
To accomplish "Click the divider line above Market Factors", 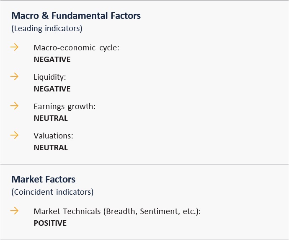I will pyautogui.click(x=144, y=164).
